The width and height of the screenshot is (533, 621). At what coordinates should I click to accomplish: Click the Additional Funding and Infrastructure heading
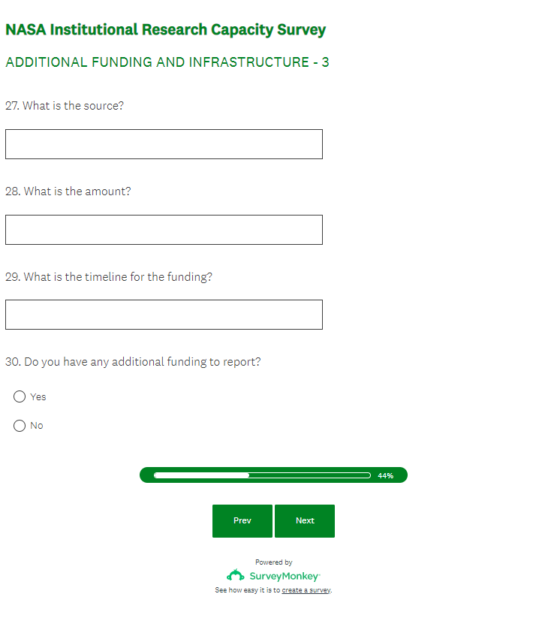(167, 62)
